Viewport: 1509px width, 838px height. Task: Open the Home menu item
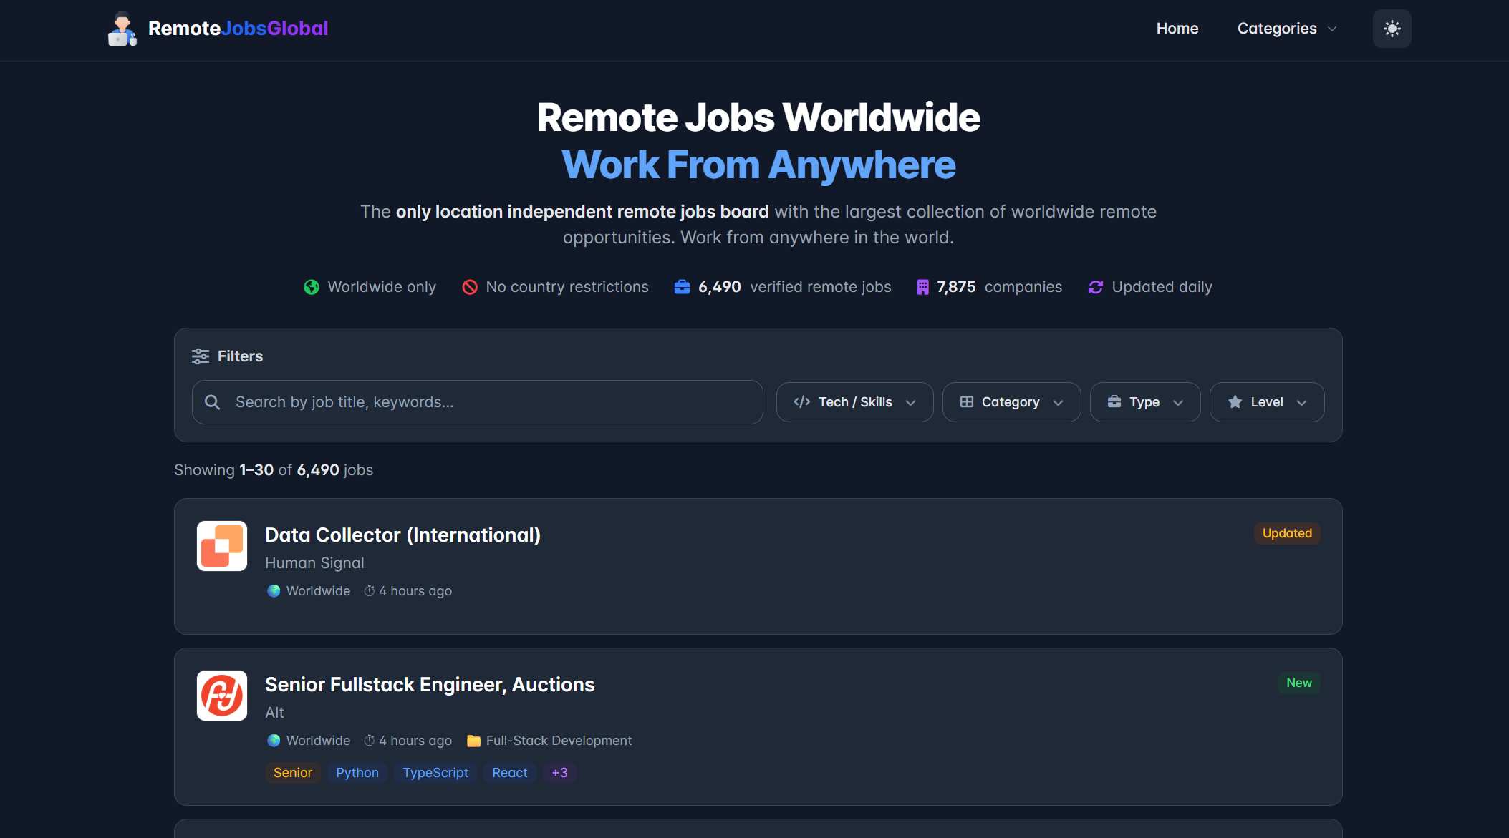click(x=1177, y=29)
